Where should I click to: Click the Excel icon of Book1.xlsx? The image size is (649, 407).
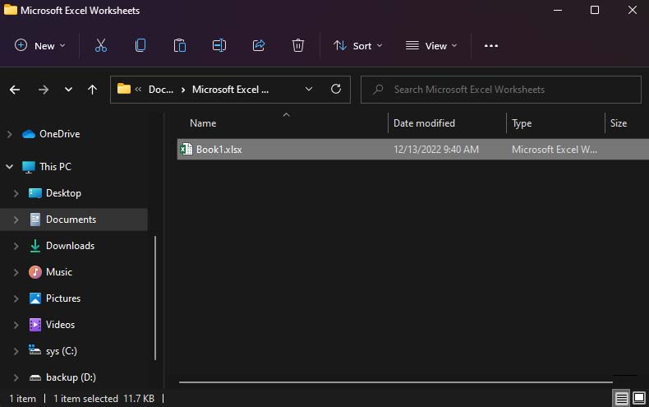pyautogui.click(x=186, y=149)
